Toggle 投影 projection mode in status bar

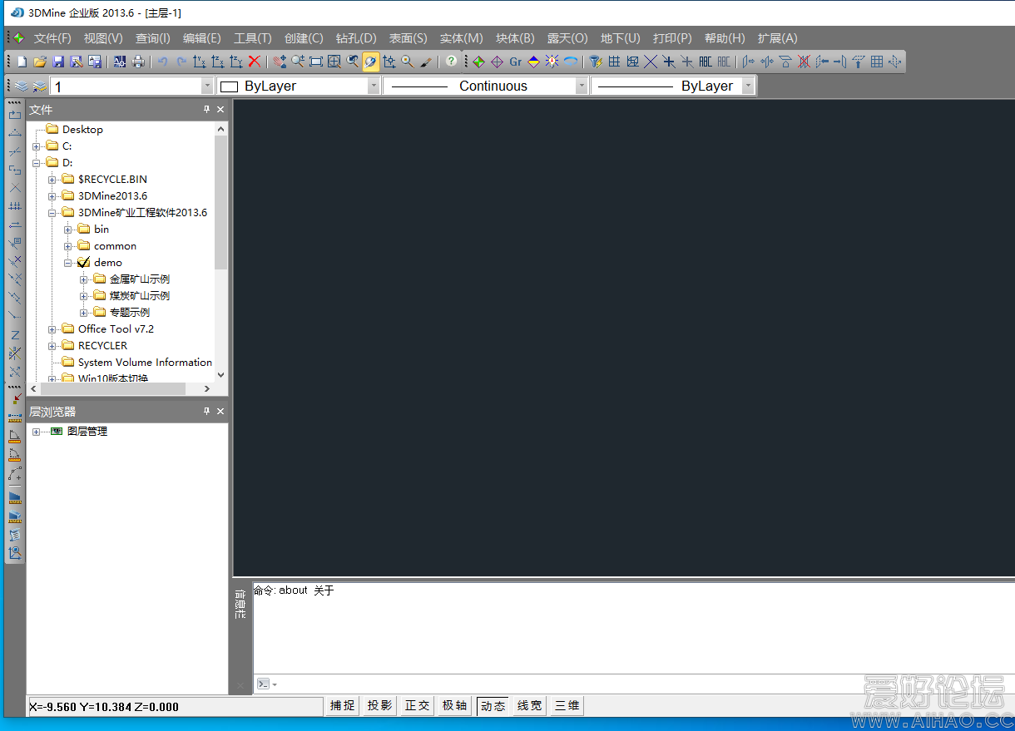point(379,706)
